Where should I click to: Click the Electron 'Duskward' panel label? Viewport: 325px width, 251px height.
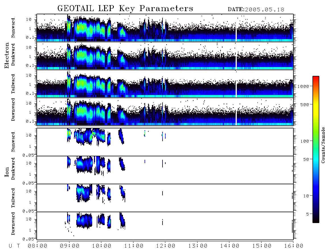(x=13, y=54)
